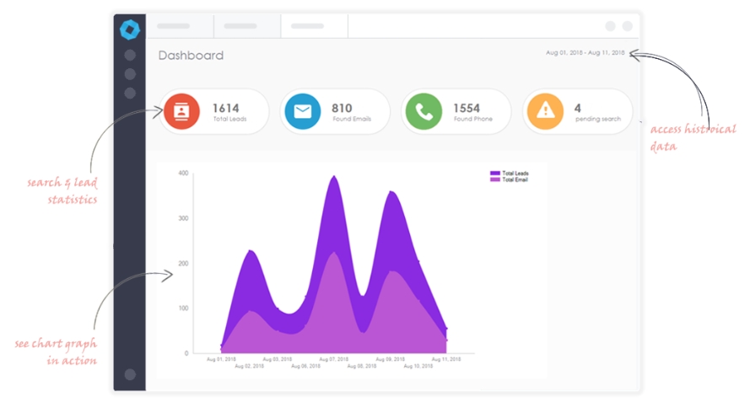Select the 1614 Total Leads value

[226, 109]
